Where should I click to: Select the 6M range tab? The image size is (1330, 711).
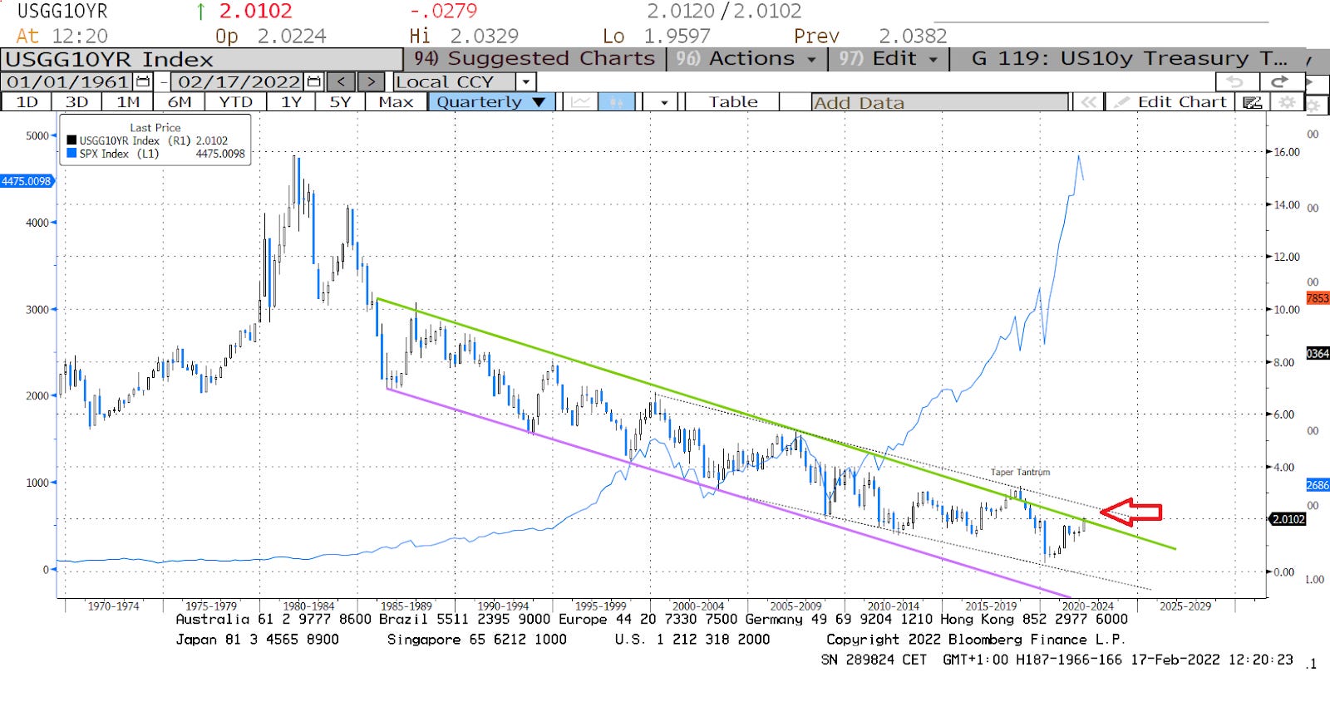coord(180,101)
